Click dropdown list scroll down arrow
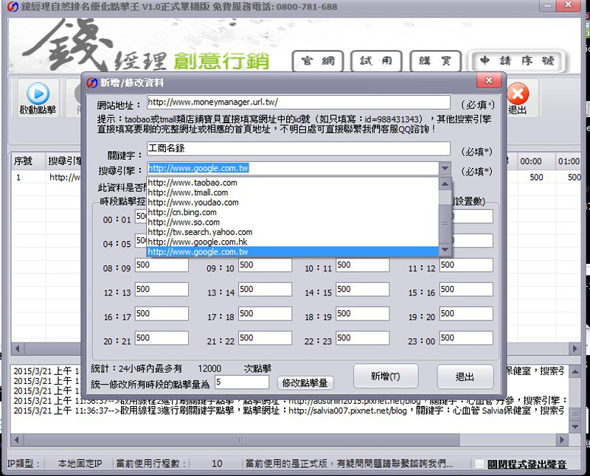590x476 pixels. pos(445,250)
